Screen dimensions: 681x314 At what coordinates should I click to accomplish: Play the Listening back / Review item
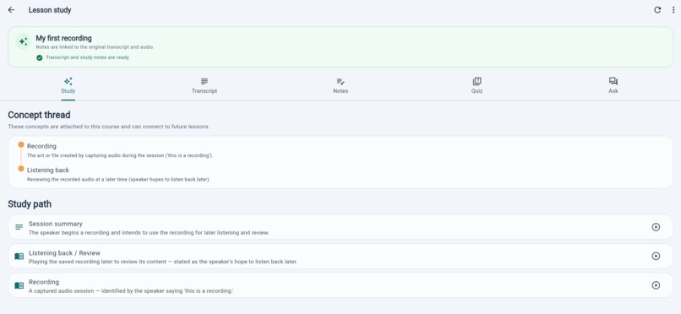point(656,256)
